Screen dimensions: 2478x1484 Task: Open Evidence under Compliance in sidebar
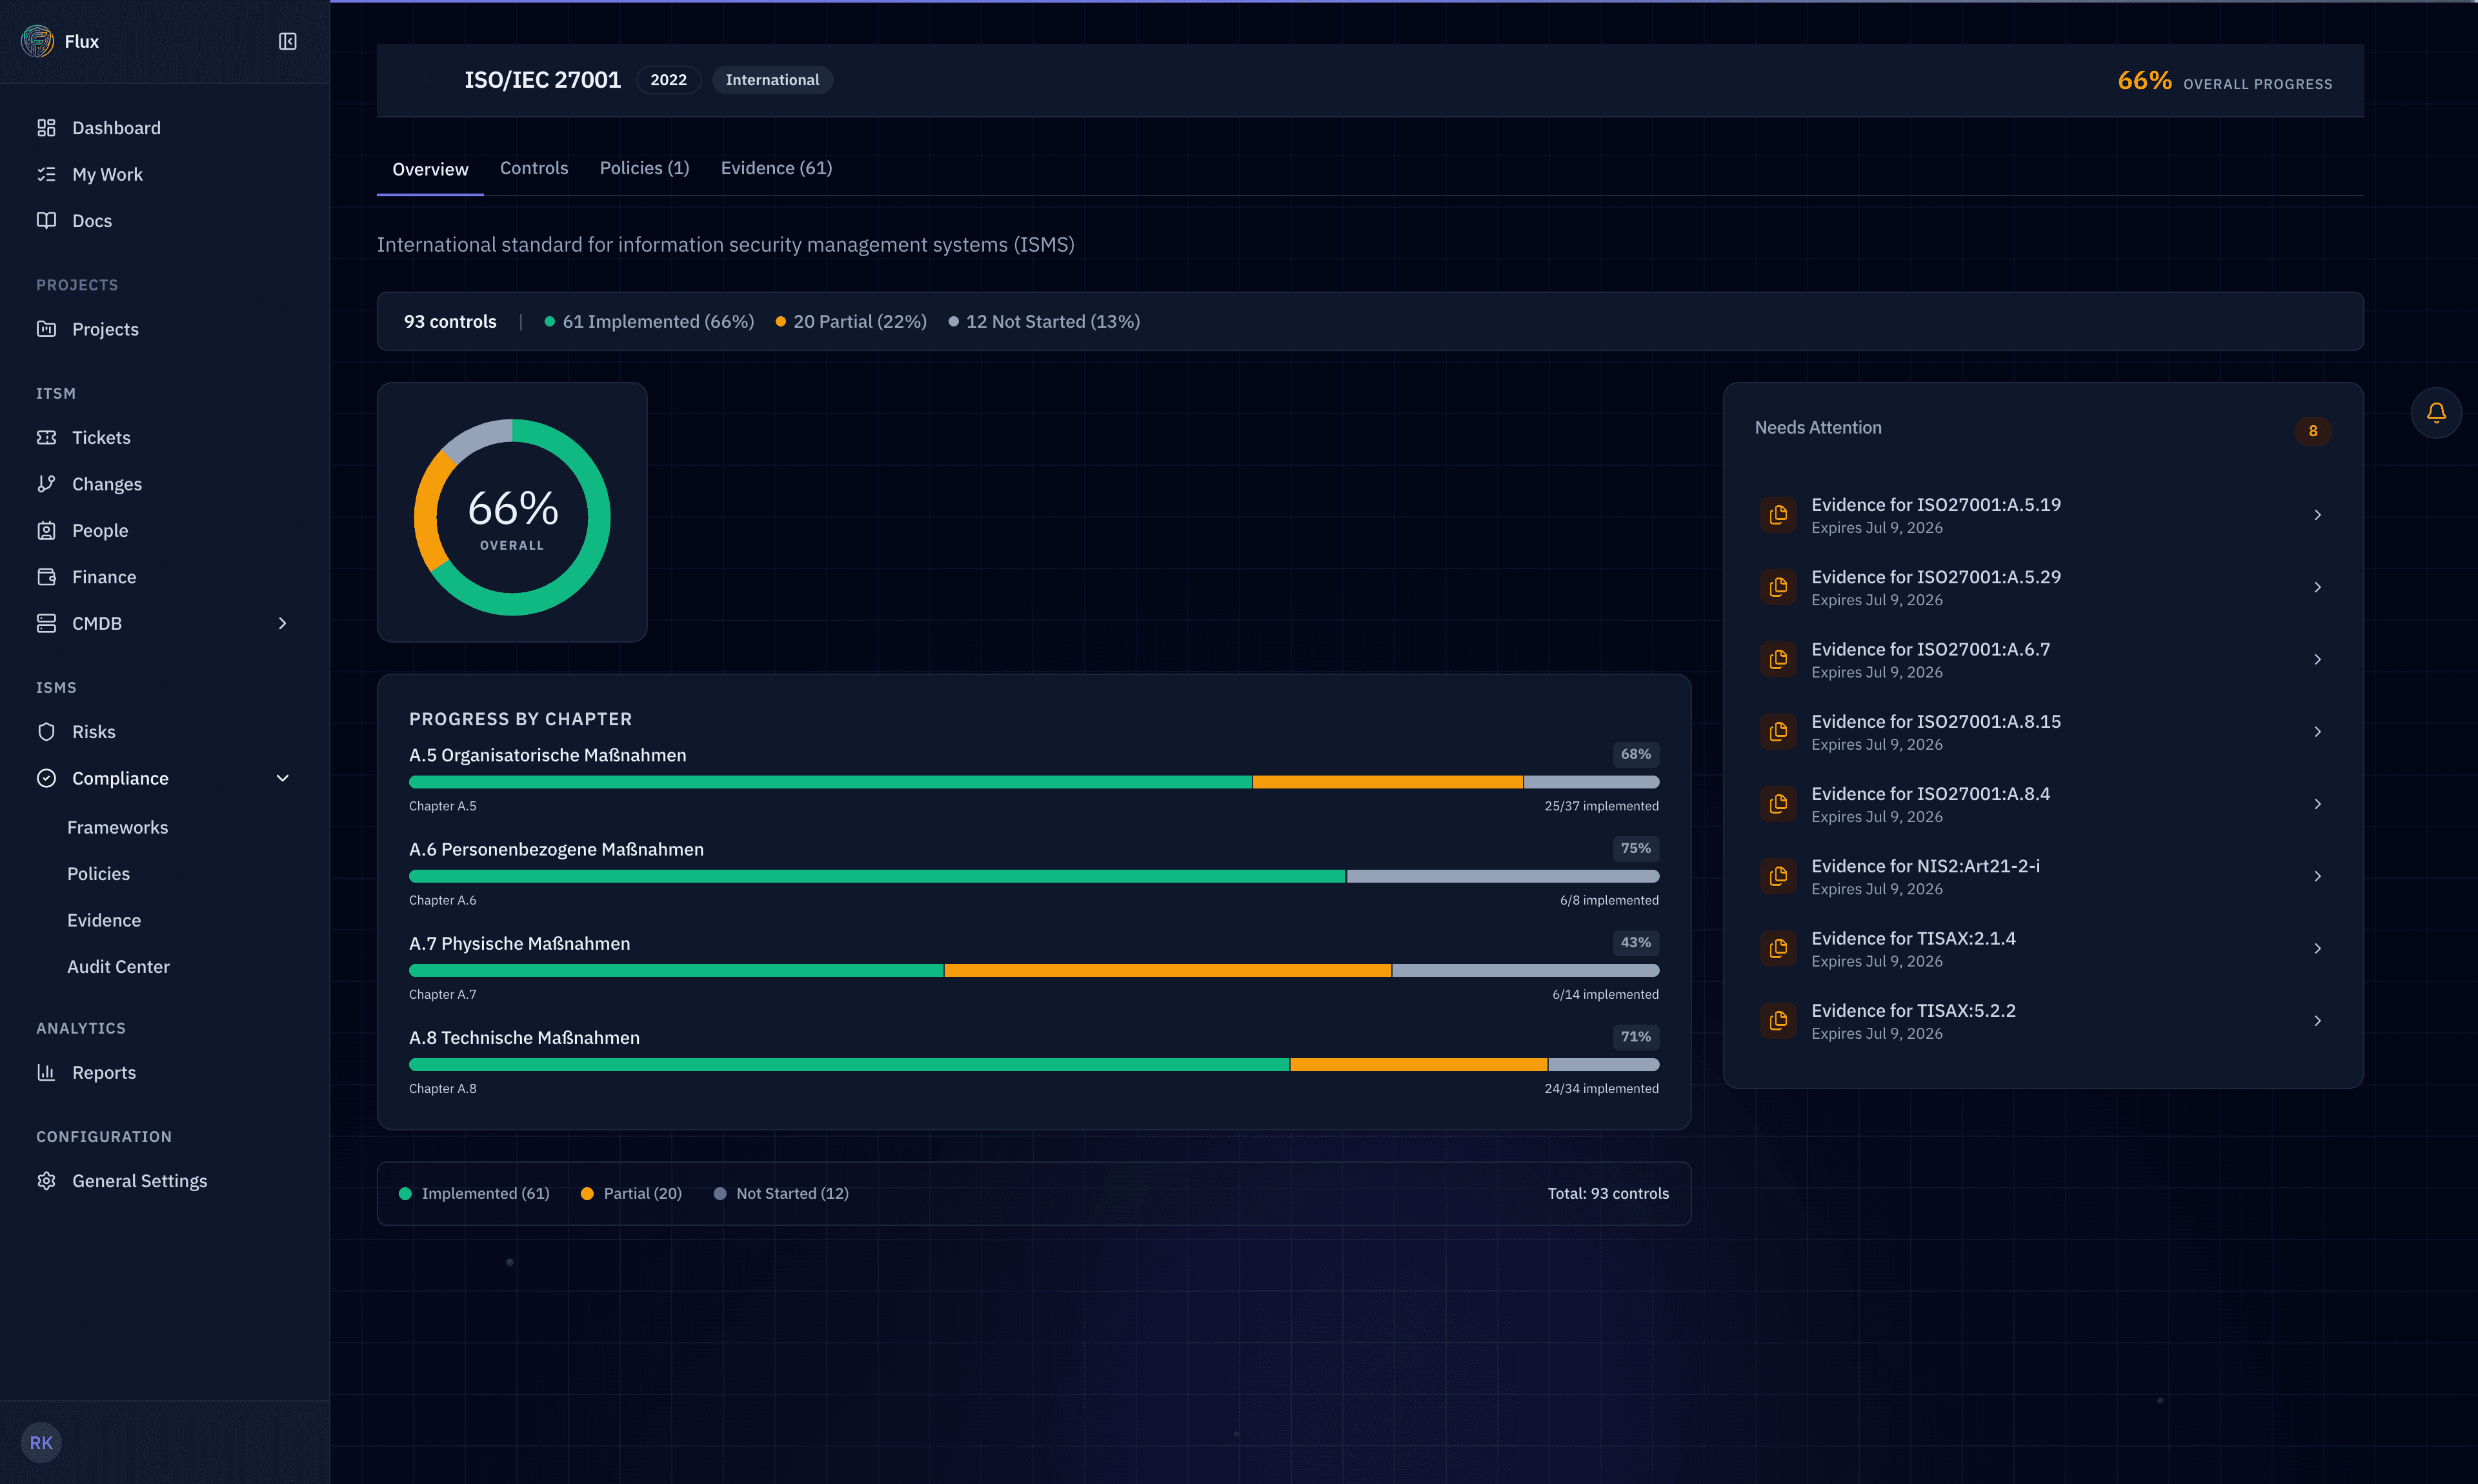coord(104,920)
